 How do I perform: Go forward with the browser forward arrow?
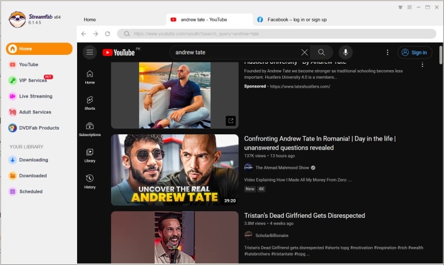(96, 34)
